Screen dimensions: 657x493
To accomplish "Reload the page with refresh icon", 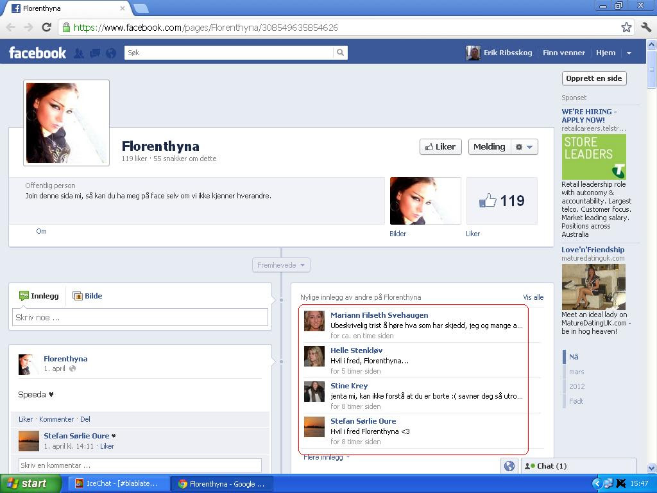I will tap(46, 28).
